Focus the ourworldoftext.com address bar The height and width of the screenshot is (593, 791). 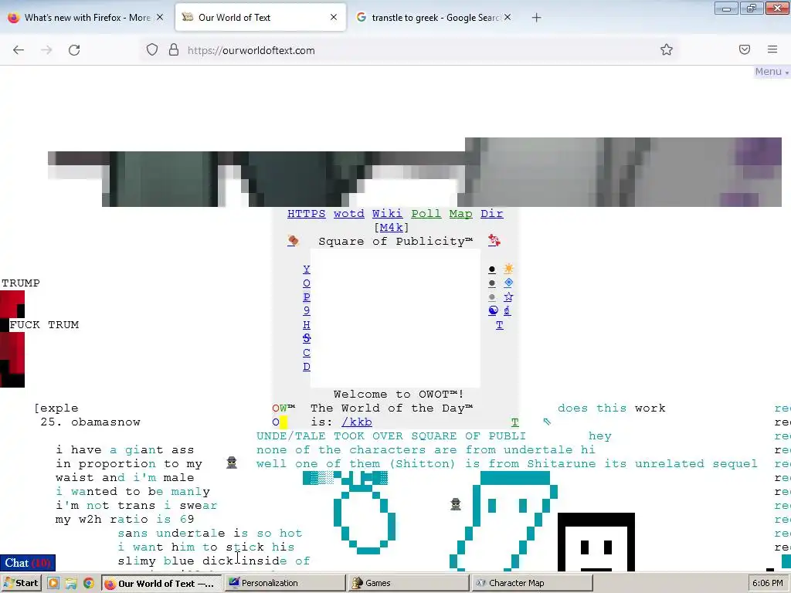[409, 50]
